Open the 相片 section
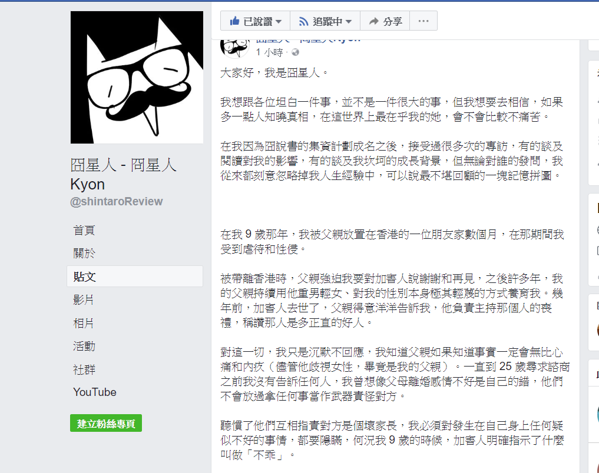Viewport: 599px width, 473px height. click(84, 323)
